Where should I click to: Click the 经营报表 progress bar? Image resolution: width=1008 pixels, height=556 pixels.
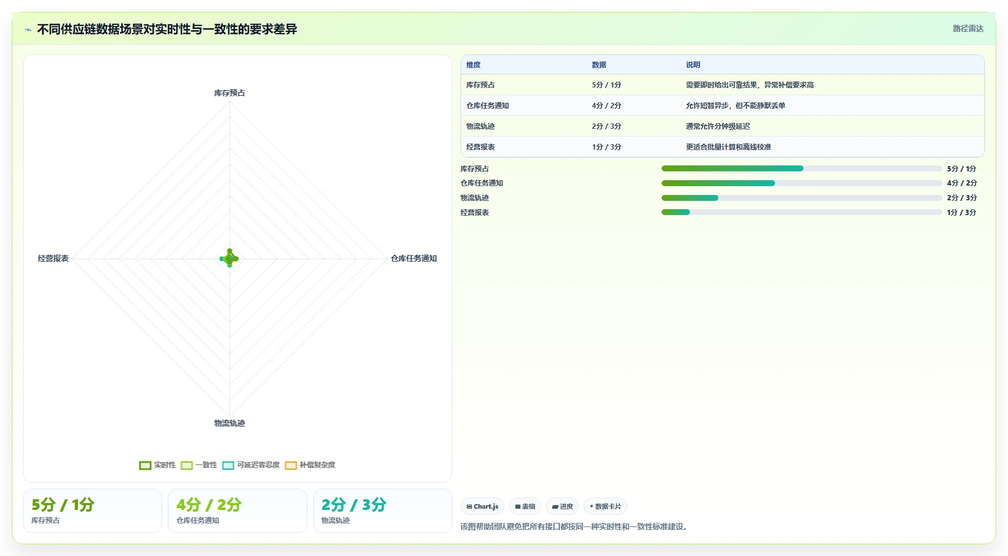coord(802,212)
